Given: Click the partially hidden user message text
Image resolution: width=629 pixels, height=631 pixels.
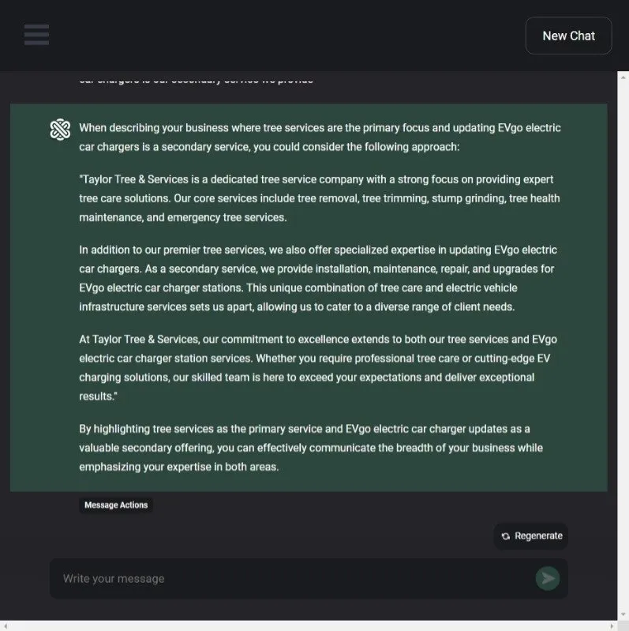Looking at the screenshot, I should 197,80.
